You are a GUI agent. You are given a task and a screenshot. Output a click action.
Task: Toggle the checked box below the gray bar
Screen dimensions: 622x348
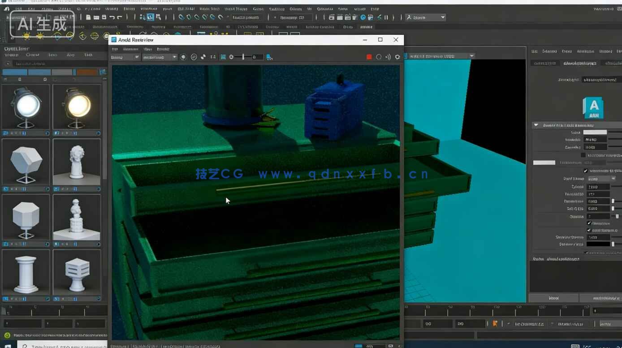[586, 171]
